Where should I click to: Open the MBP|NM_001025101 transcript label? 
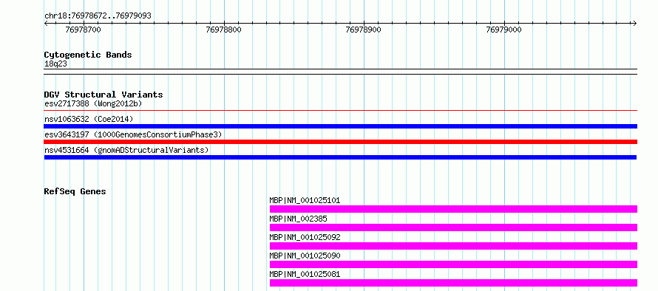[305, 200]
